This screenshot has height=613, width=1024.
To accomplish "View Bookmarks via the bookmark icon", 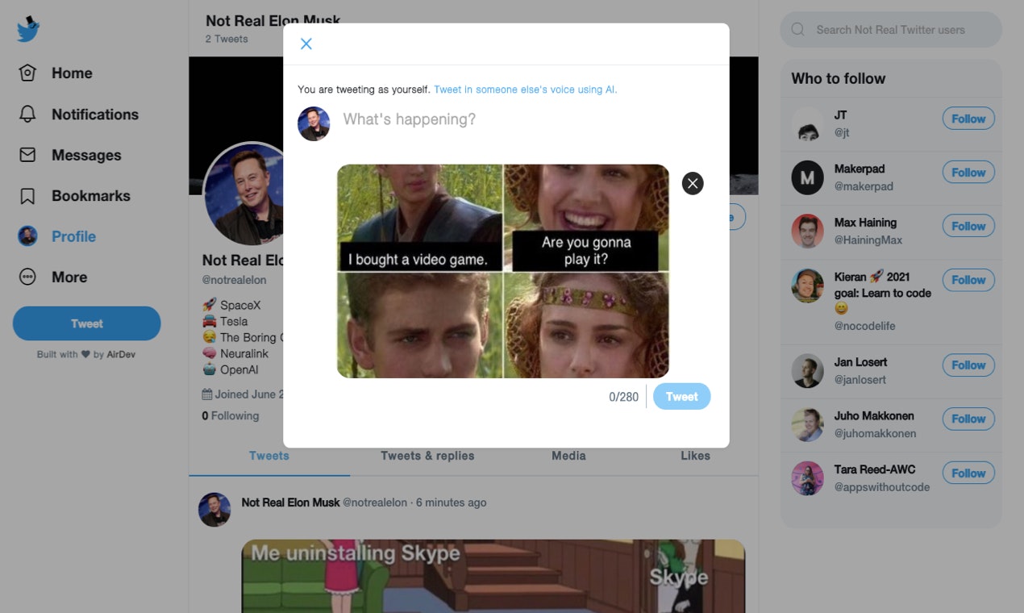I will click(28, 195).
